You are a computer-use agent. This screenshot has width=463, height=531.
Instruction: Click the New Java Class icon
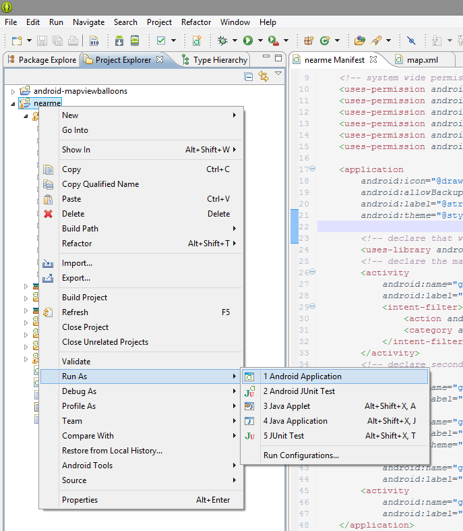point(325,40)
